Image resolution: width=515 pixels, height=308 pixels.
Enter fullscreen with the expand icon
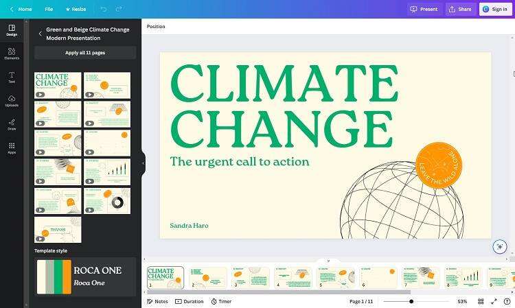(x=494, y=301)
